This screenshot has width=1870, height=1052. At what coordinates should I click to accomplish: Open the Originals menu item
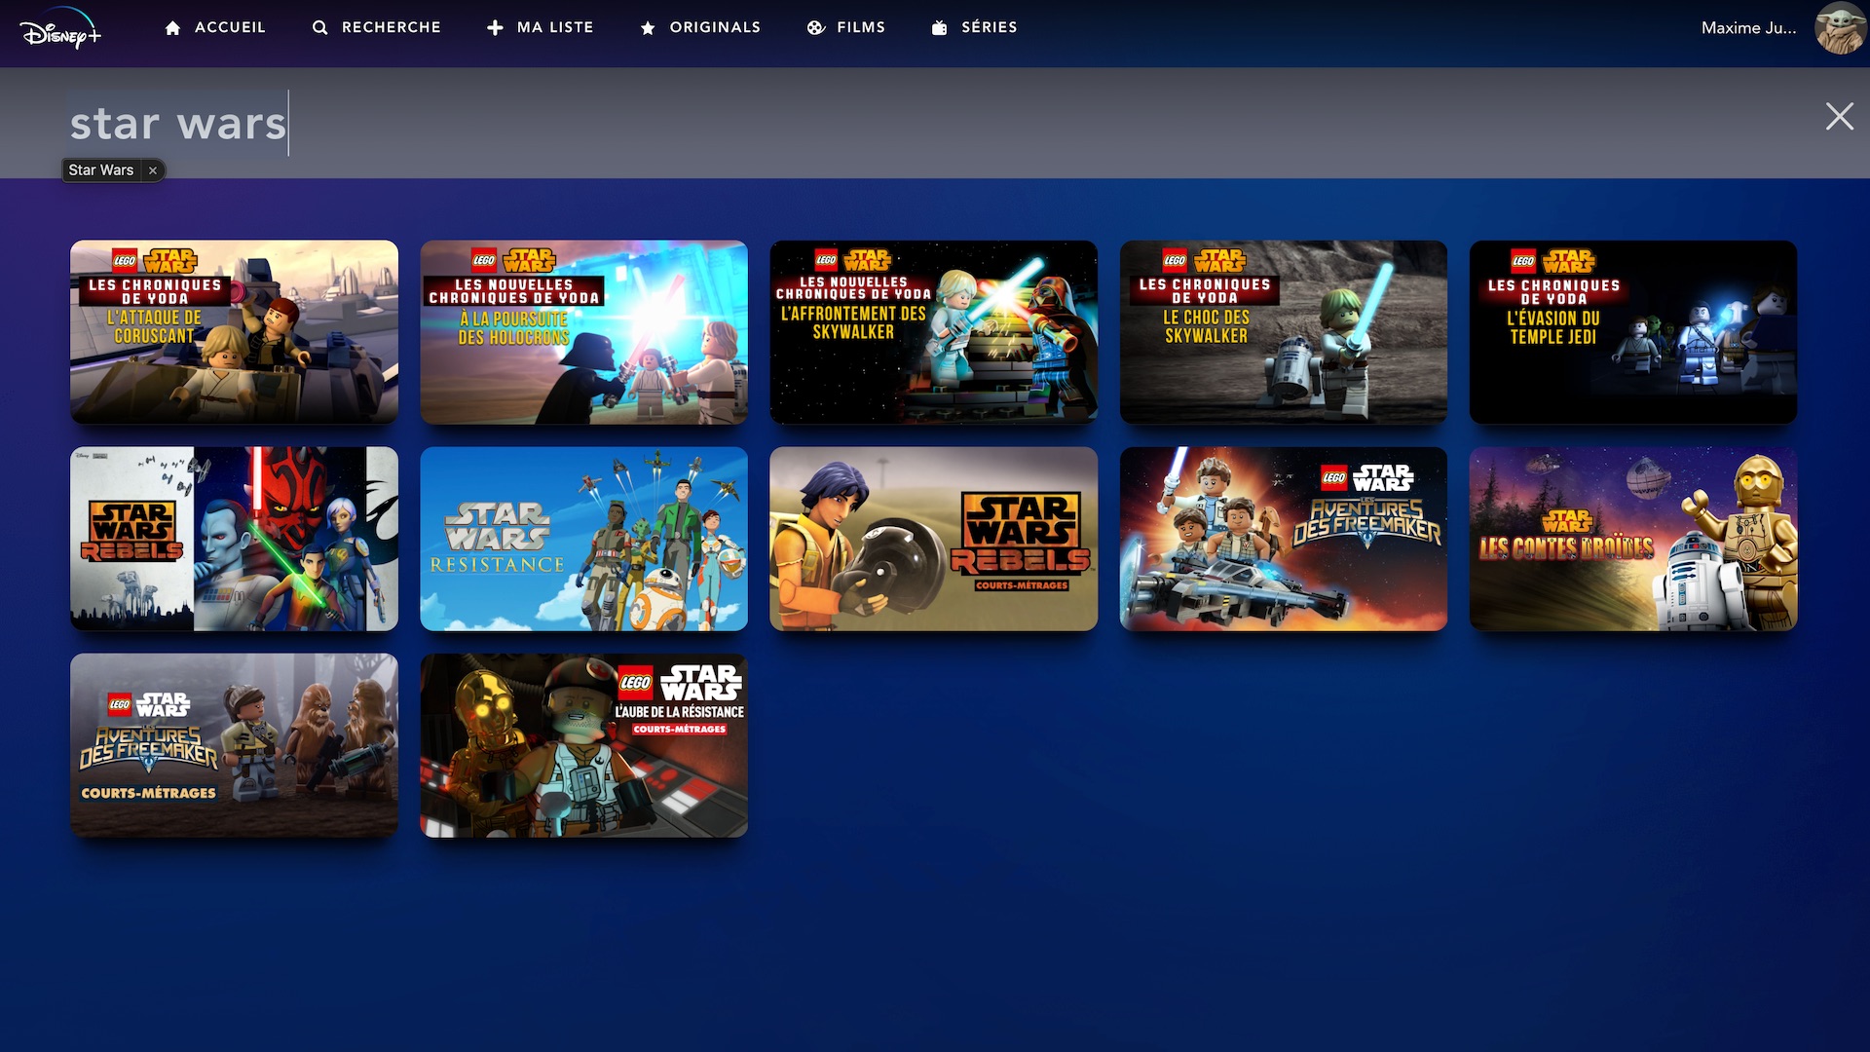tap(715, 28)
